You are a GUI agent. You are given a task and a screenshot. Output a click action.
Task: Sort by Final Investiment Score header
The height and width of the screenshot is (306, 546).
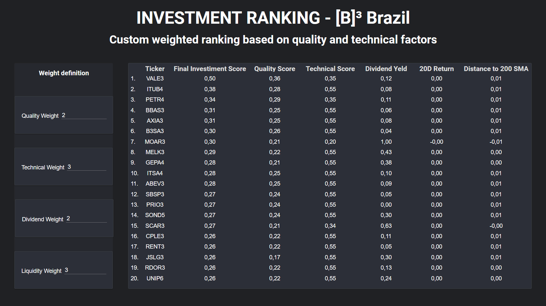coord(210,69)
